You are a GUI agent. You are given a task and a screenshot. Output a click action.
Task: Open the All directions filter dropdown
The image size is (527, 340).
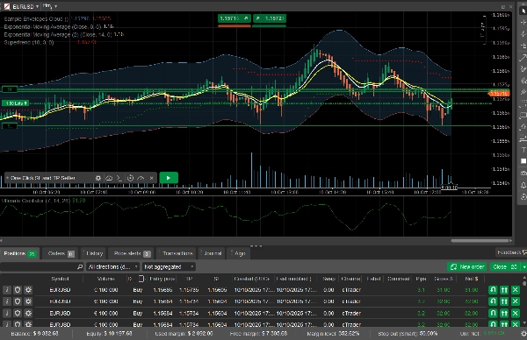(112, 267)
